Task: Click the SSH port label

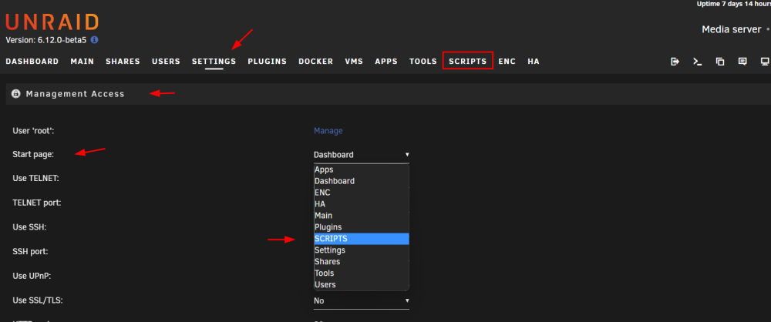Action: [30, 251]
